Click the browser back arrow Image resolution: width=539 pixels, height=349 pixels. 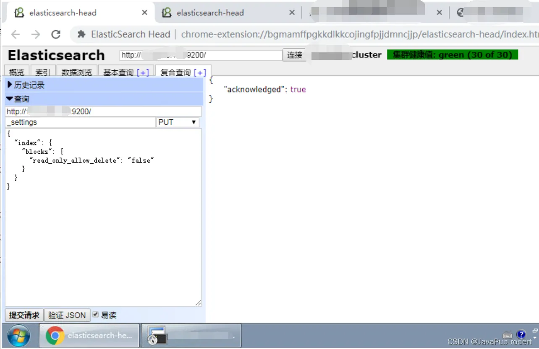16,34
